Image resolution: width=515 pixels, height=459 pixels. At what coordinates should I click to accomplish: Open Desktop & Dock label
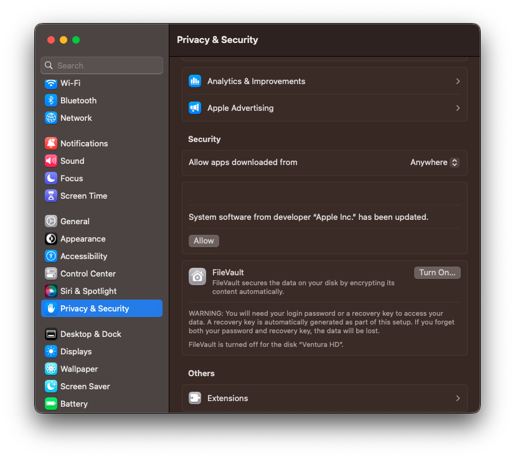(x=91, y=334)
